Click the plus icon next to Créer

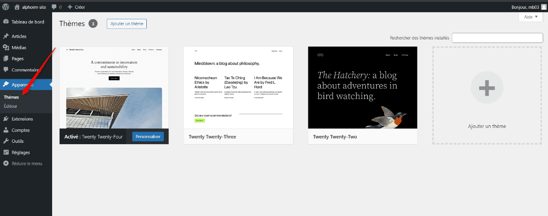click(70, 7)
